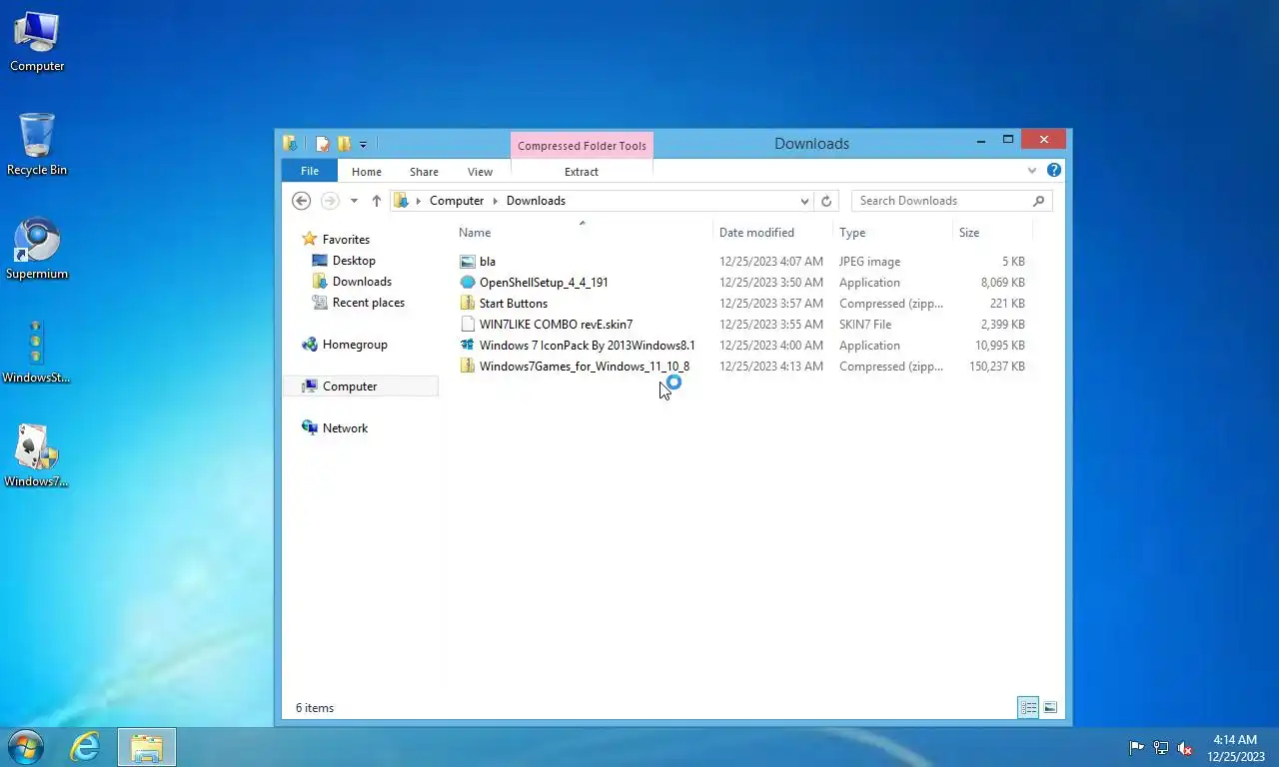This screenshot has width=1279, height=767.
Task: Open the taskbar clock and date
Action: (1235, 748)
